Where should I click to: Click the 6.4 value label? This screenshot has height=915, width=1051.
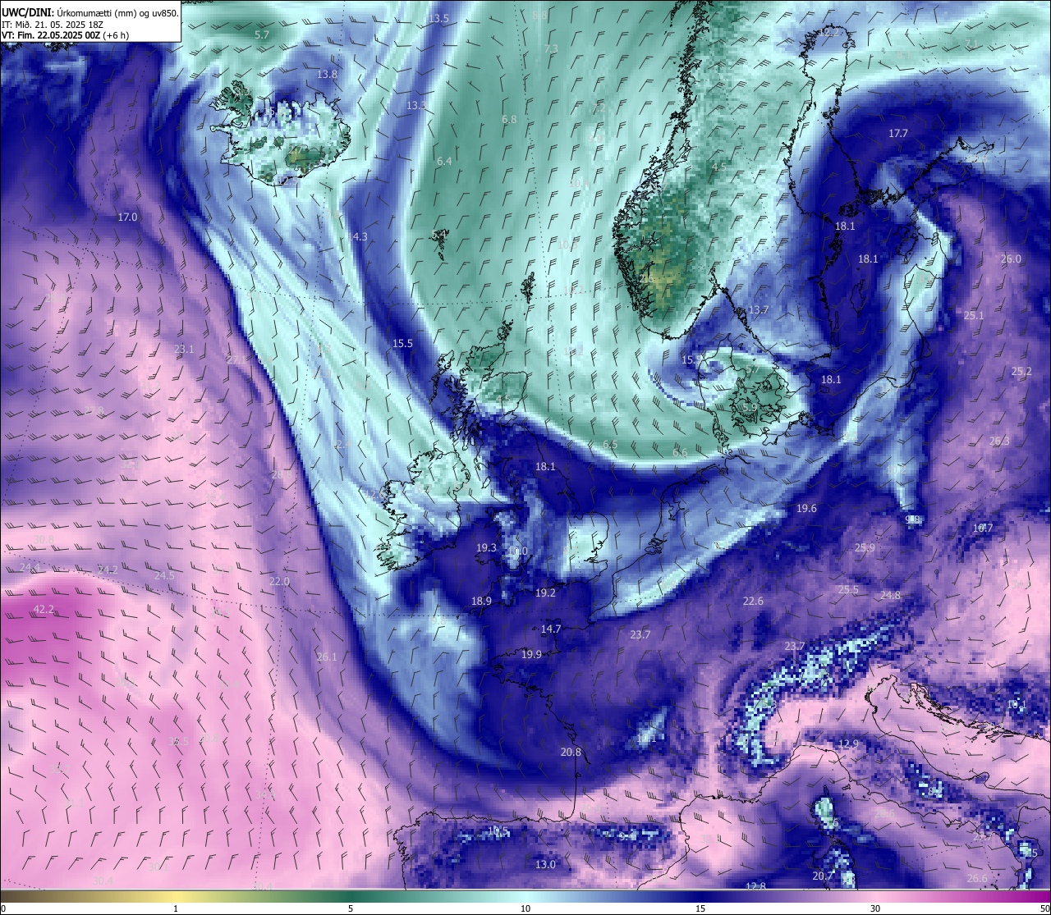(444, 161)
